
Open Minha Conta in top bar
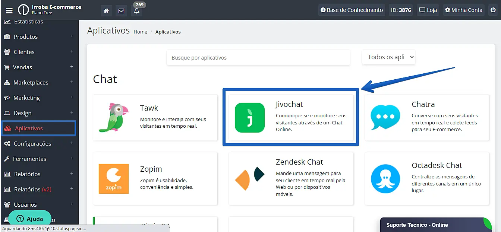[x=463, y=10]
